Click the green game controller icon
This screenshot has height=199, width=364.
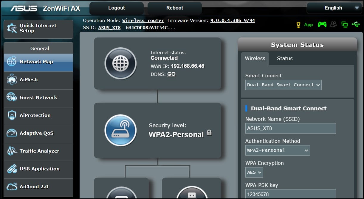pyautogui.click(x=322, y=25)
